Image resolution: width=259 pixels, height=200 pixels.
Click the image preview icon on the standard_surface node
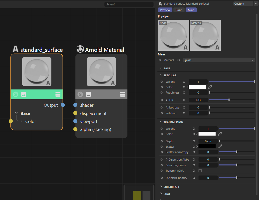pyautogui.click(x=24, y=94)
